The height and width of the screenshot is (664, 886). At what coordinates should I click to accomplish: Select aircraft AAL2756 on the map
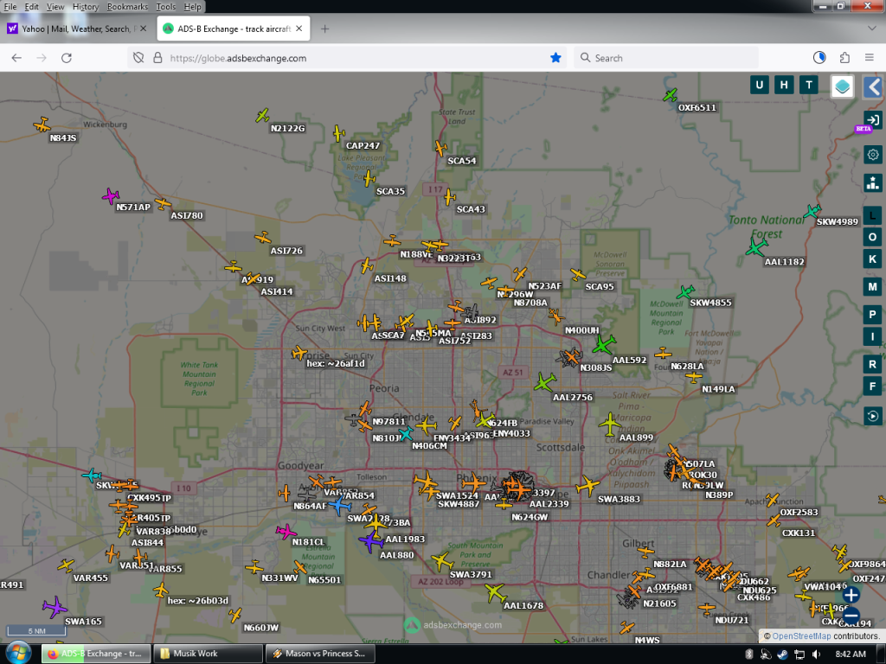[545, 382]
